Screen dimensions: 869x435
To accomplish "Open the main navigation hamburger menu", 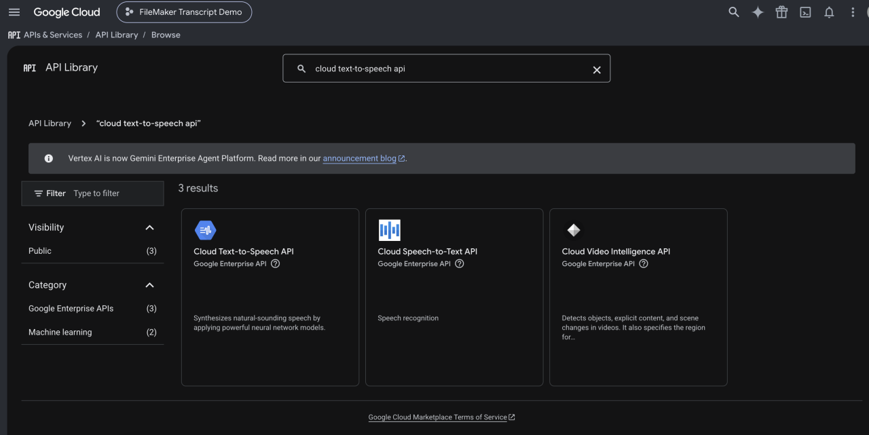I will (x=14, y=12).
